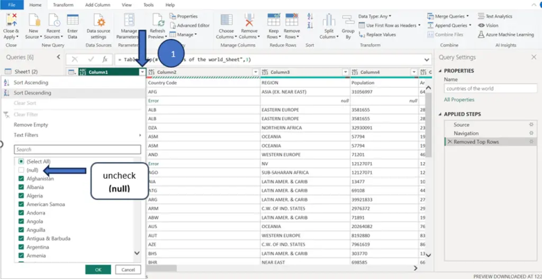
Task: Click ribbon Sort ascending icon
Action: click(x=310, y=16)
